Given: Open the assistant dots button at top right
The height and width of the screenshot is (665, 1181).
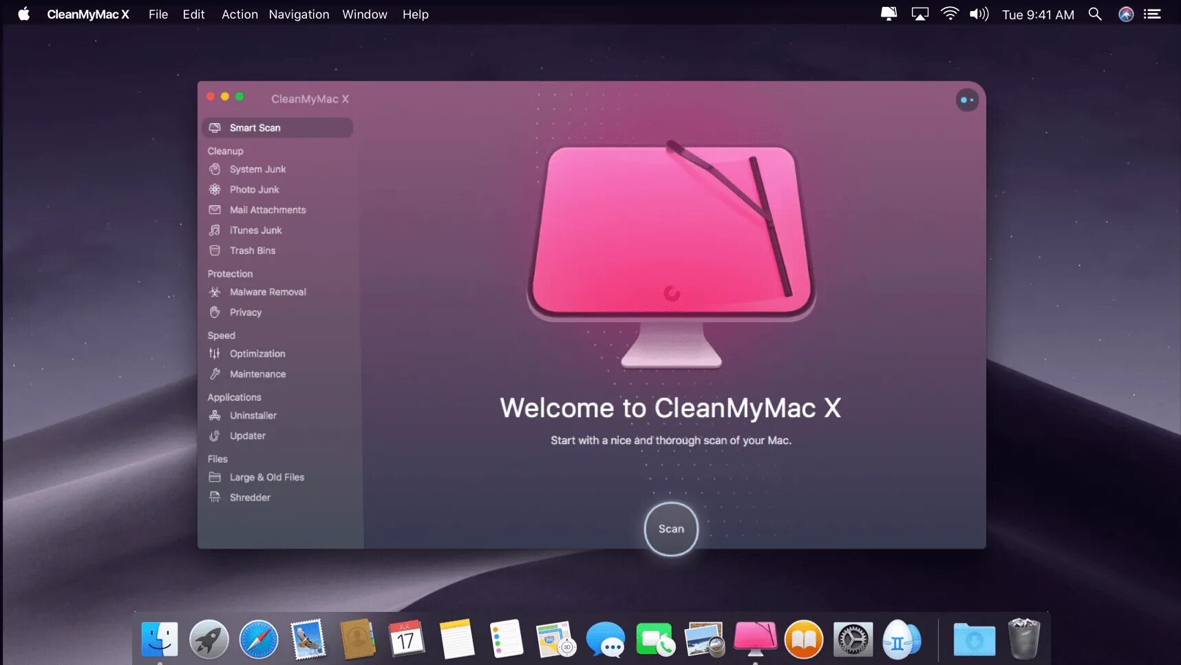Looking at the screenshot, I should [x=967, y=100].
